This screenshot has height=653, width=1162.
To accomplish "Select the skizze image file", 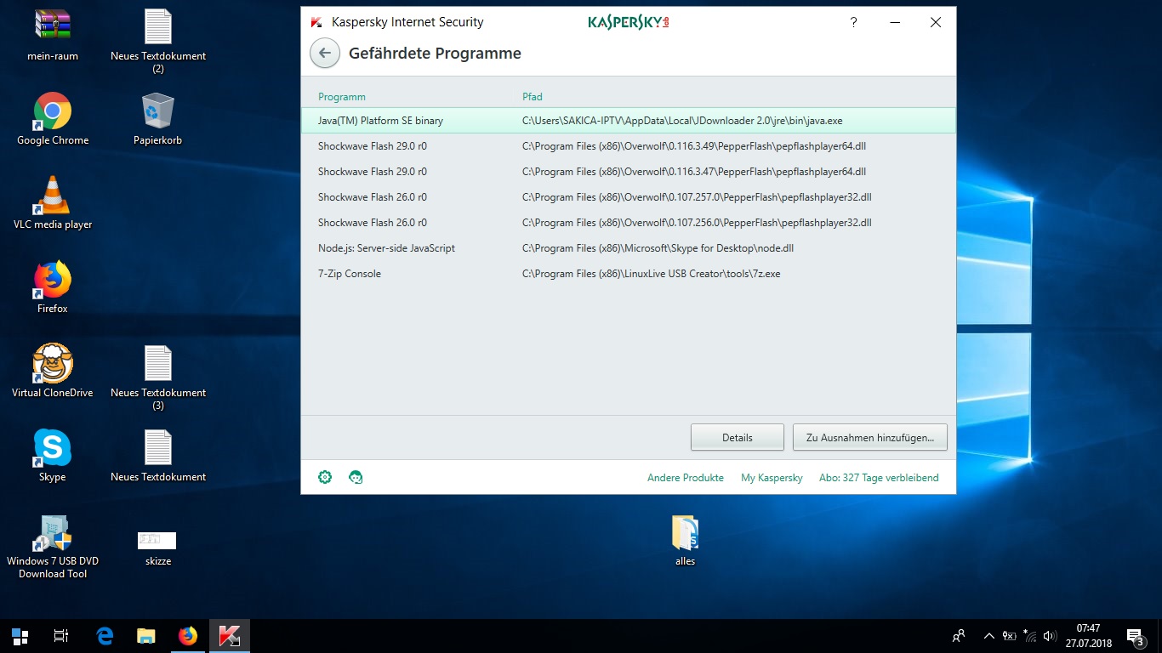I will pyautogui.click(x=158, y=547).
